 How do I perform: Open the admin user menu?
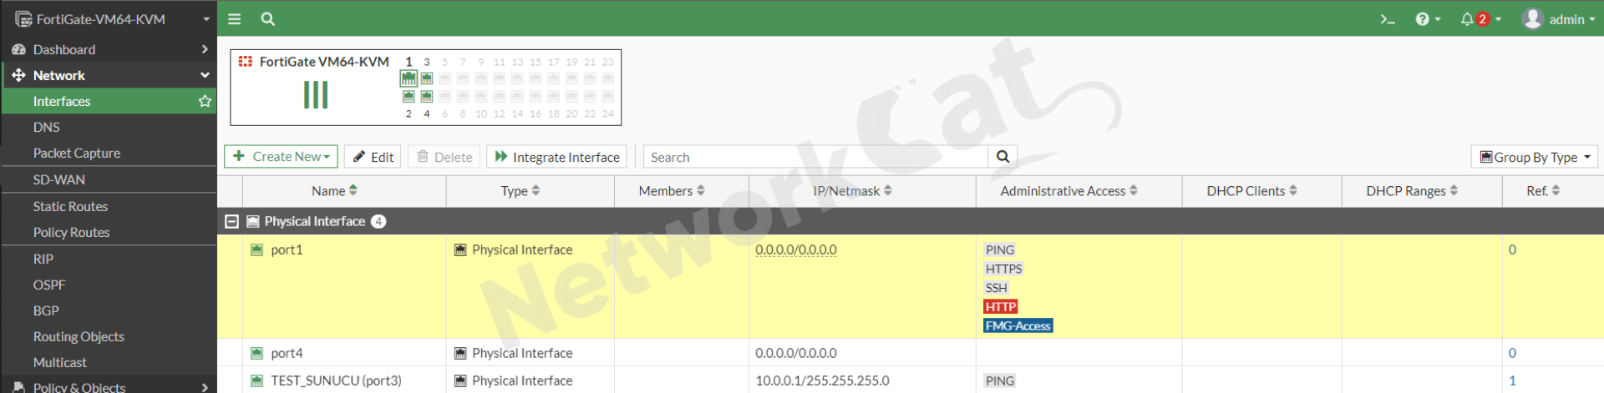[1558, 19]
